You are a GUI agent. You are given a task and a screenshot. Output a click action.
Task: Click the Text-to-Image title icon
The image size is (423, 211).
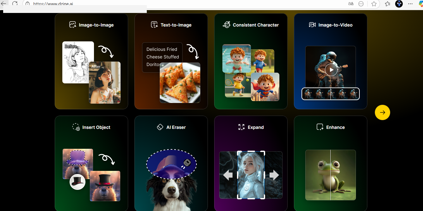pos(154,25)
